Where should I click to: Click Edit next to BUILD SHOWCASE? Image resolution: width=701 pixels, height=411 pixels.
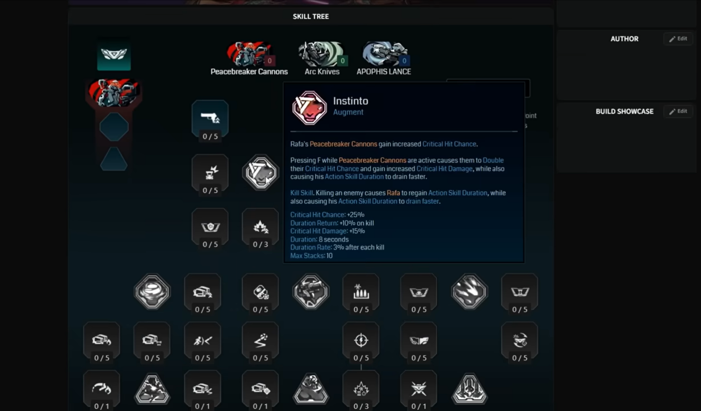tap(678, 111)
